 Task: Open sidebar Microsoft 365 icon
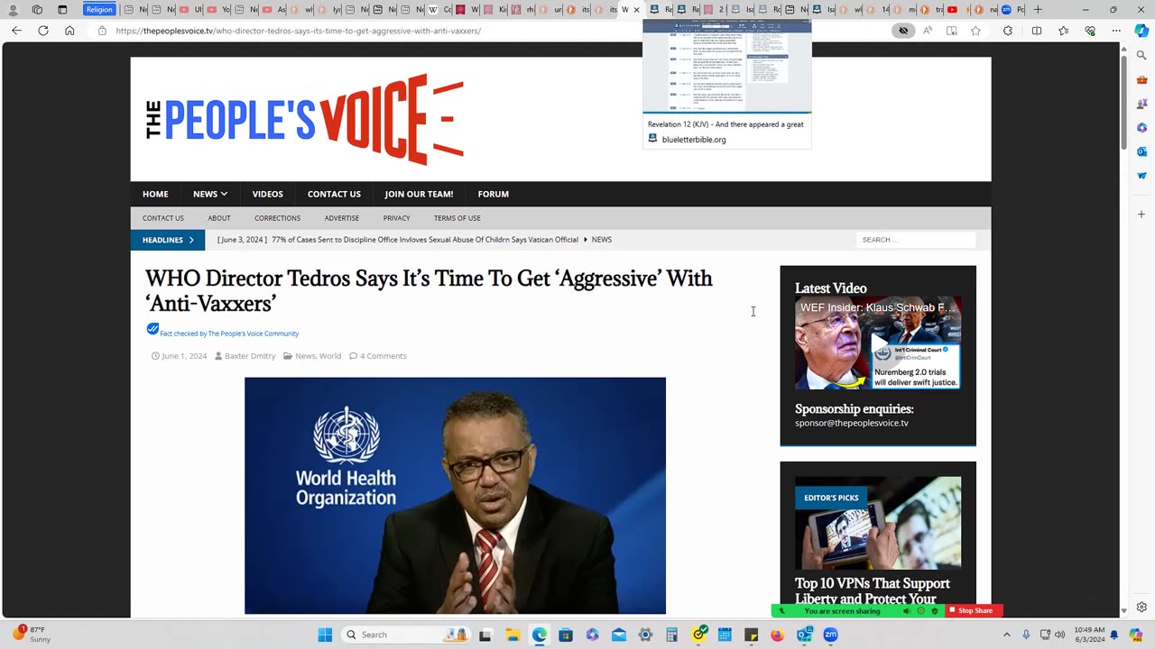click(x=1141, y=128)
